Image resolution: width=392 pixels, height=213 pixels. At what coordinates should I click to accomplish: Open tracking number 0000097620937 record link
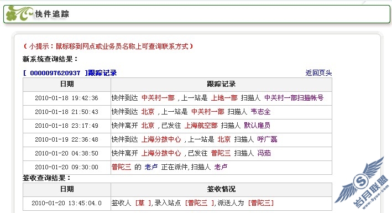[x=70, y=73]
